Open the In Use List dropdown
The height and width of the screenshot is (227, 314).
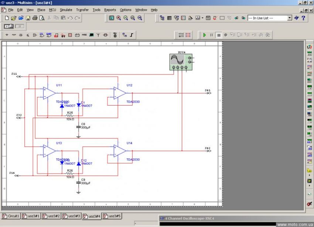coord(289,18)
